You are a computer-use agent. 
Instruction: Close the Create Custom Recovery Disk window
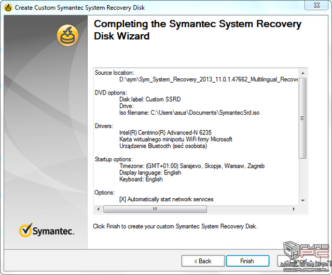point(316,5)
